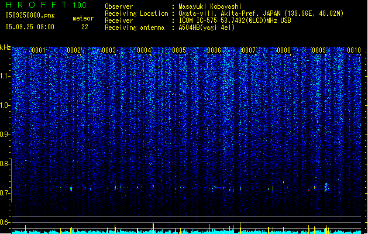Screen dimensions: 368x234
Task: Click the Receiving antenna label
Action: click(135, 27)
